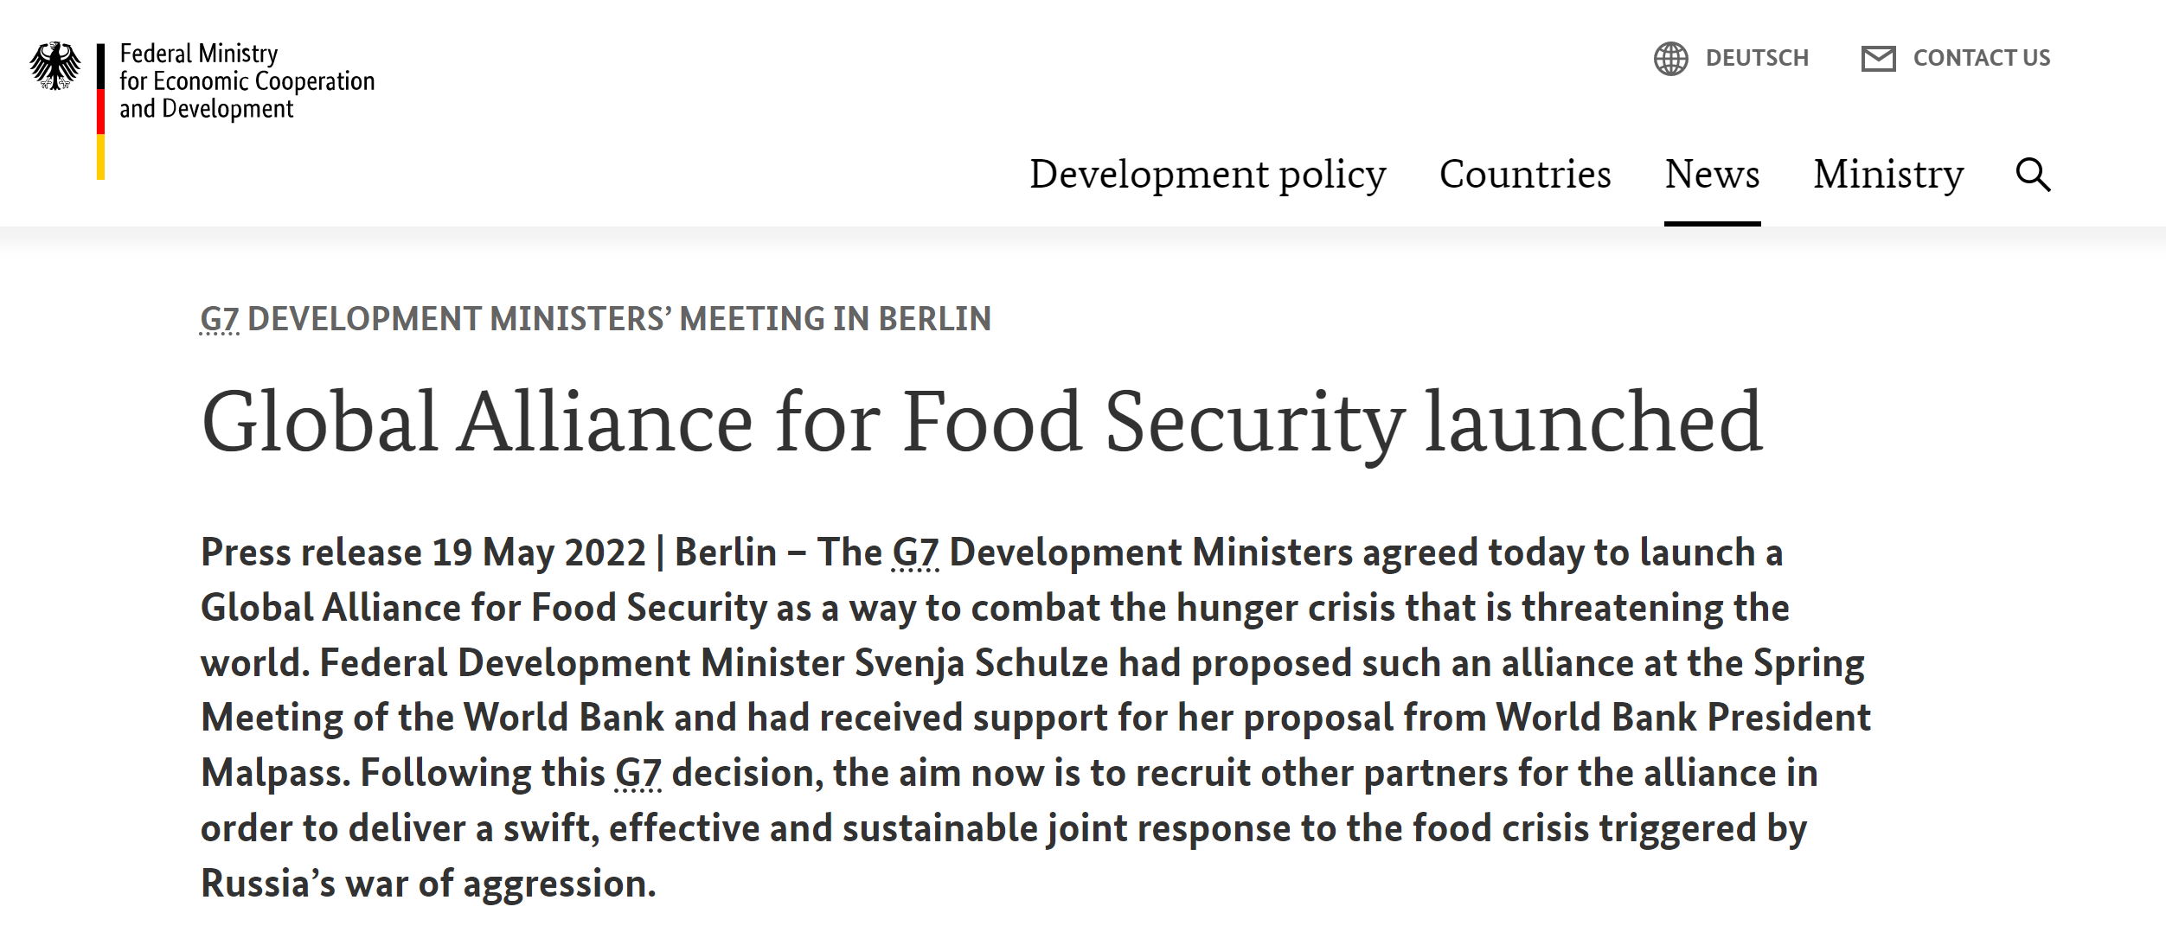
Task: Click the federal eagle logo icon
Action: (x=55, y=66)
